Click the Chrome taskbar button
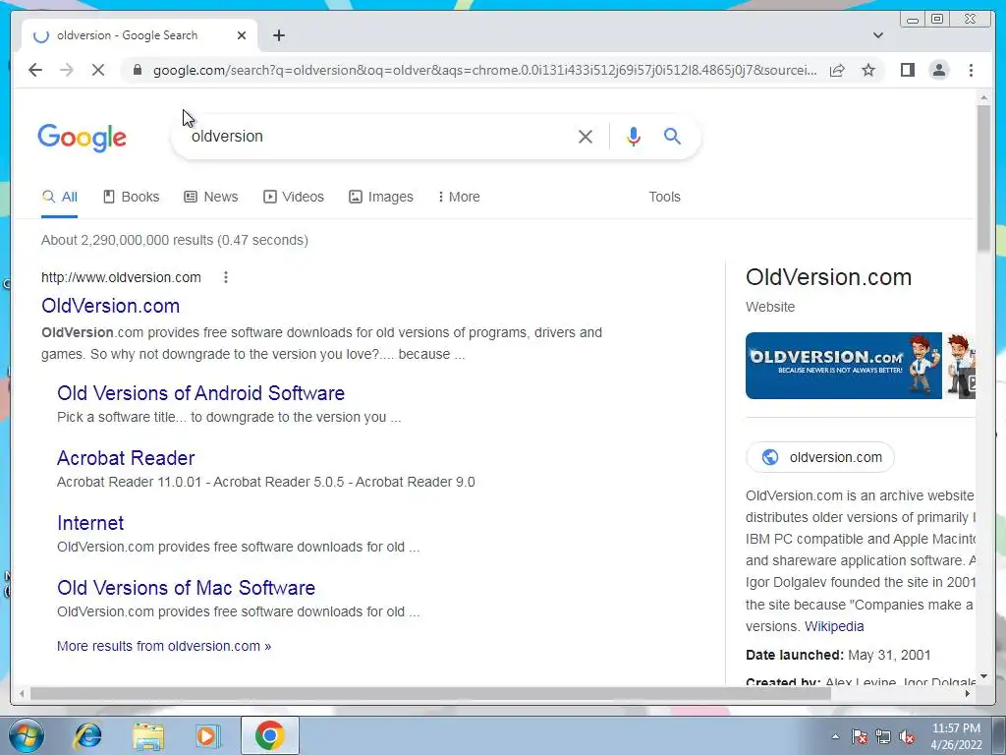This screenshot has width=1006, height=755. (x=270, y=735)
